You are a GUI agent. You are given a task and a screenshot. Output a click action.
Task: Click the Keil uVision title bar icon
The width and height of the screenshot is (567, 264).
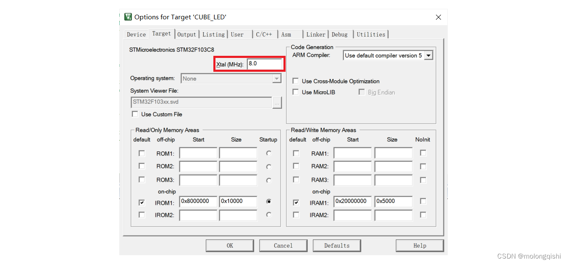click(128, 17)
